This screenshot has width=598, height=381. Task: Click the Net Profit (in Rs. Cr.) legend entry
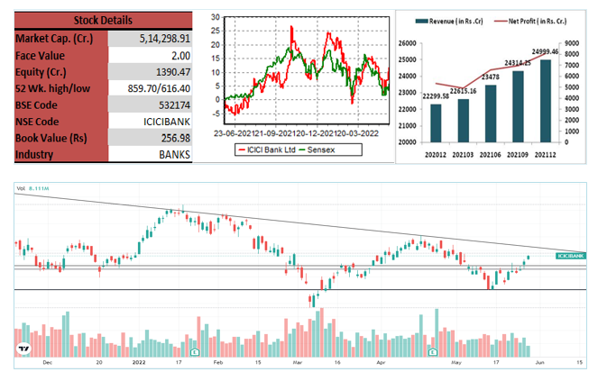[x=530, y=22]
